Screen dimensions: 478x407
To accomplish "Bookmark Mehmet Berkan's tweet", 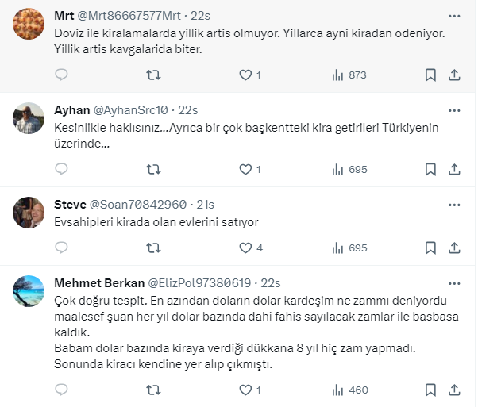I will point(430,390).
